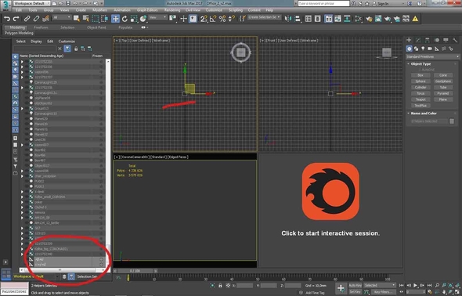
Task: Select the Lights category icon
Action: point(423,49)
